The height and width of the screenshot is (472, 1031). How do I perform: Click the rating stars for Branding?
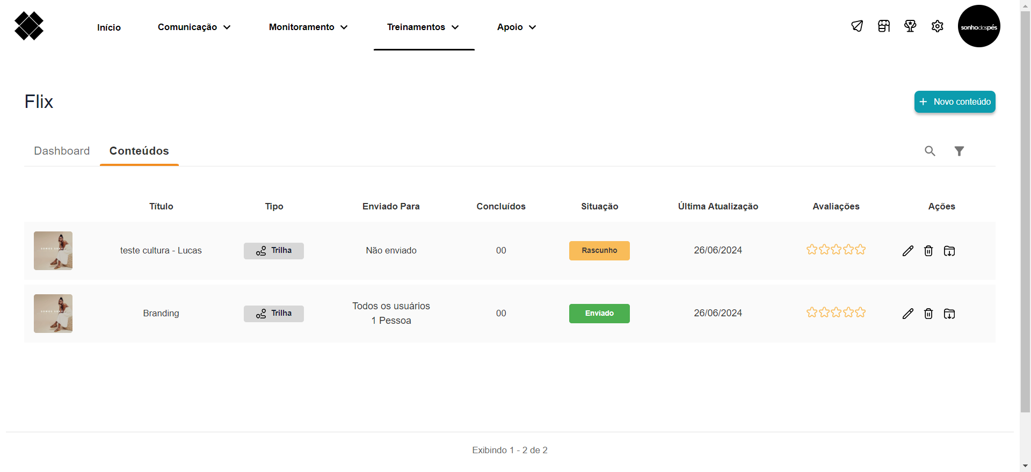click(x=836, y=313)
